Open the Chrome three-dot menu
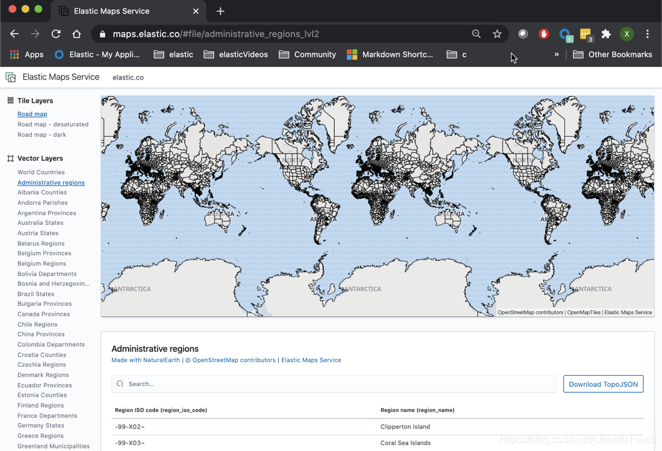662x451 pixels. 647,34
